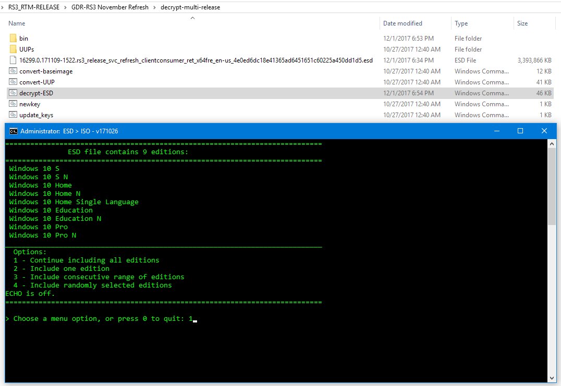Close the ESD > ISO command window
The height and width of the screenshot is (386, 561).
coord(544,131)
